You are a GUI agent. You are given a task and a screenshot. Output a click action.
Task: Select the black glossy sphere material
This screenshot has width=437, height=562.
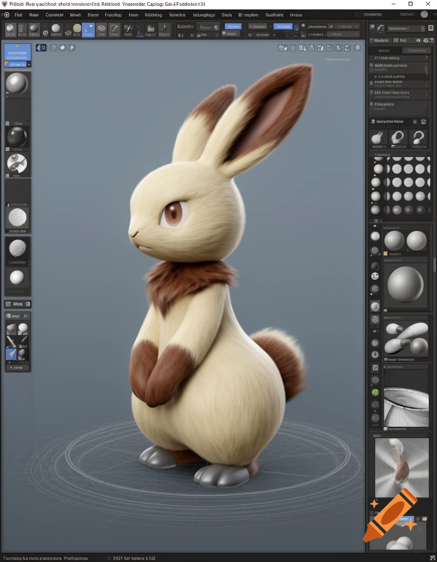(17, 137)
